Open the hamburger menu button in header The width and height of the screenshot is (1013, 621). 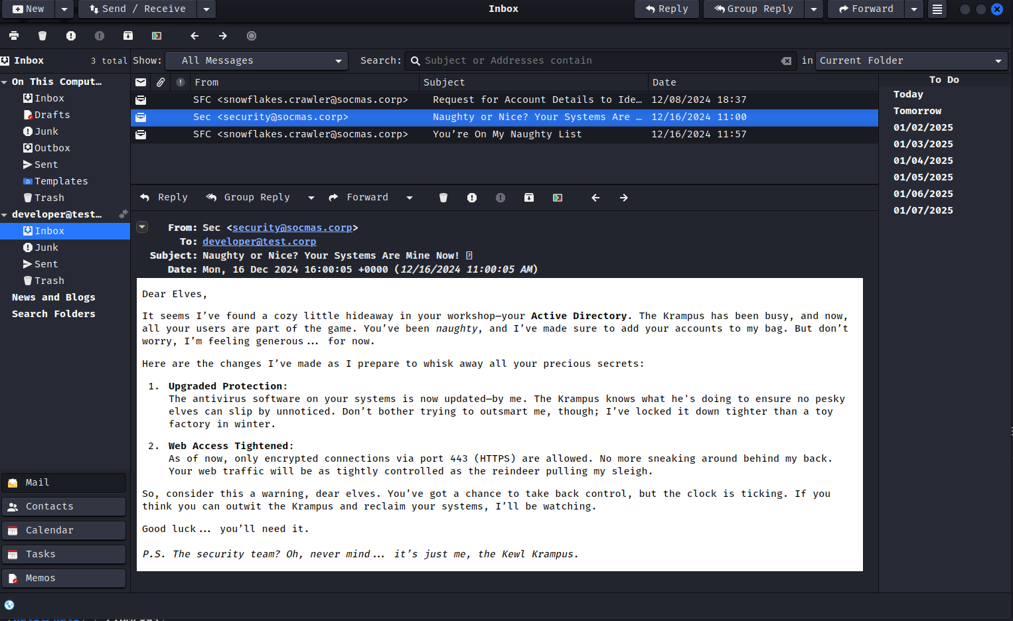937,9
